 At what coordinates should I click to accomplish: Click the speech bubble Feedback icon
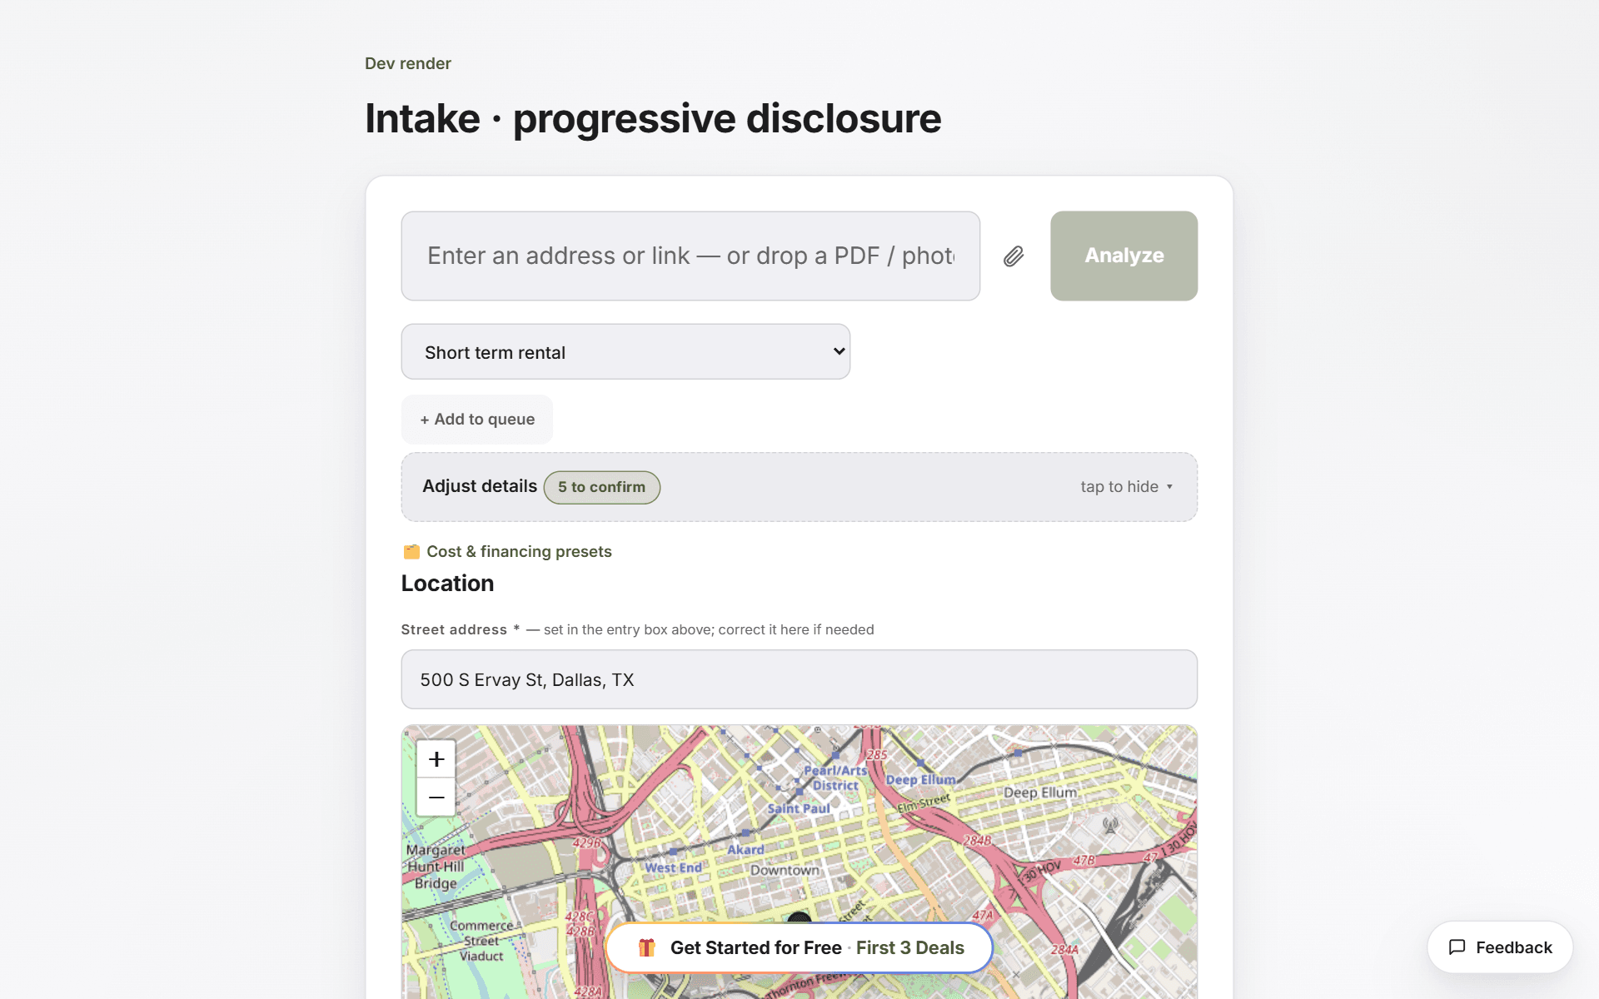pos(1457,947)
